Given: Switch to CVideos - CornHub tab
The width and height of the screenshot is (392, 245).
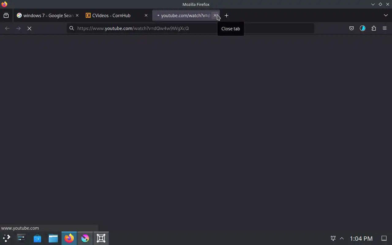Looking at the screenshot, I should click(x=117, y=15).
